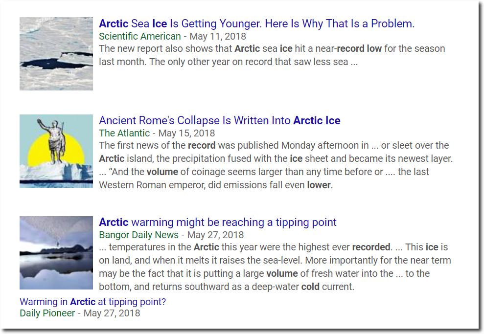Image resolution: width=484 pixels, height=334 pixels.
Task: Click the Arctic lake reflection thumbnail
Action: click(x=56, y=253)
